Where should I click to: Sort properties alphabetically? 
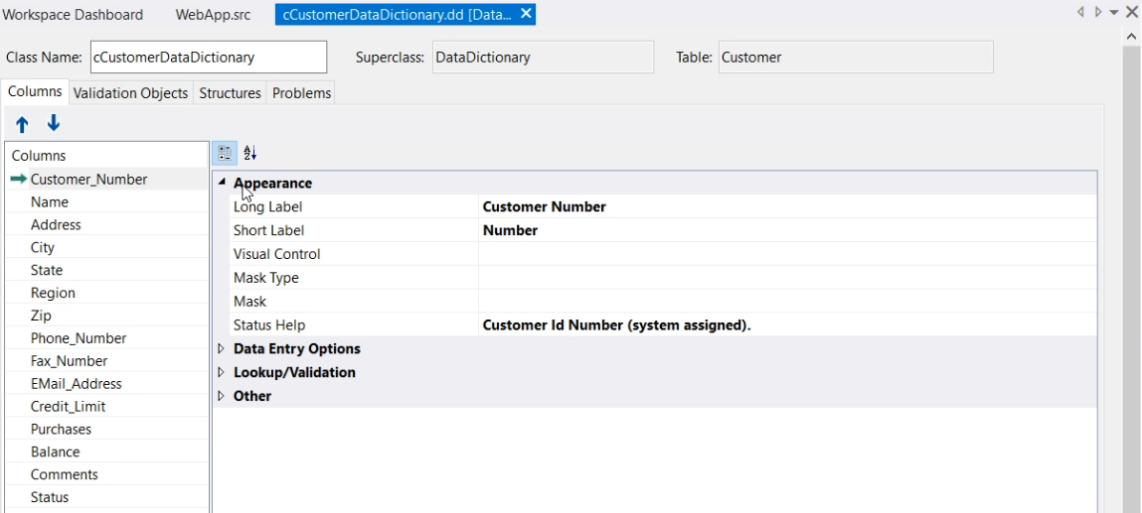(249, 153)
